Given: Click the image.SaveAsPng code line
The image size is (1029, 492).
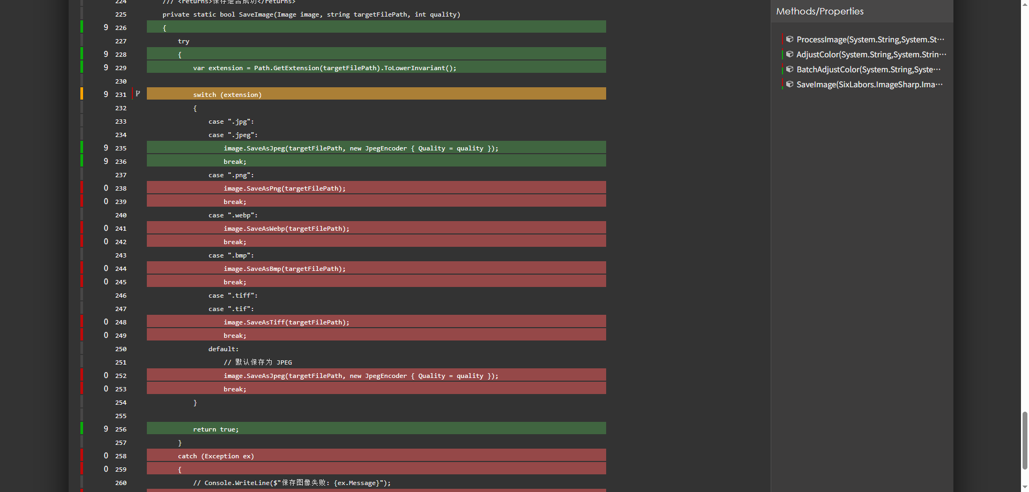Looking at the screenshot, I should click(x=285, y=188).
